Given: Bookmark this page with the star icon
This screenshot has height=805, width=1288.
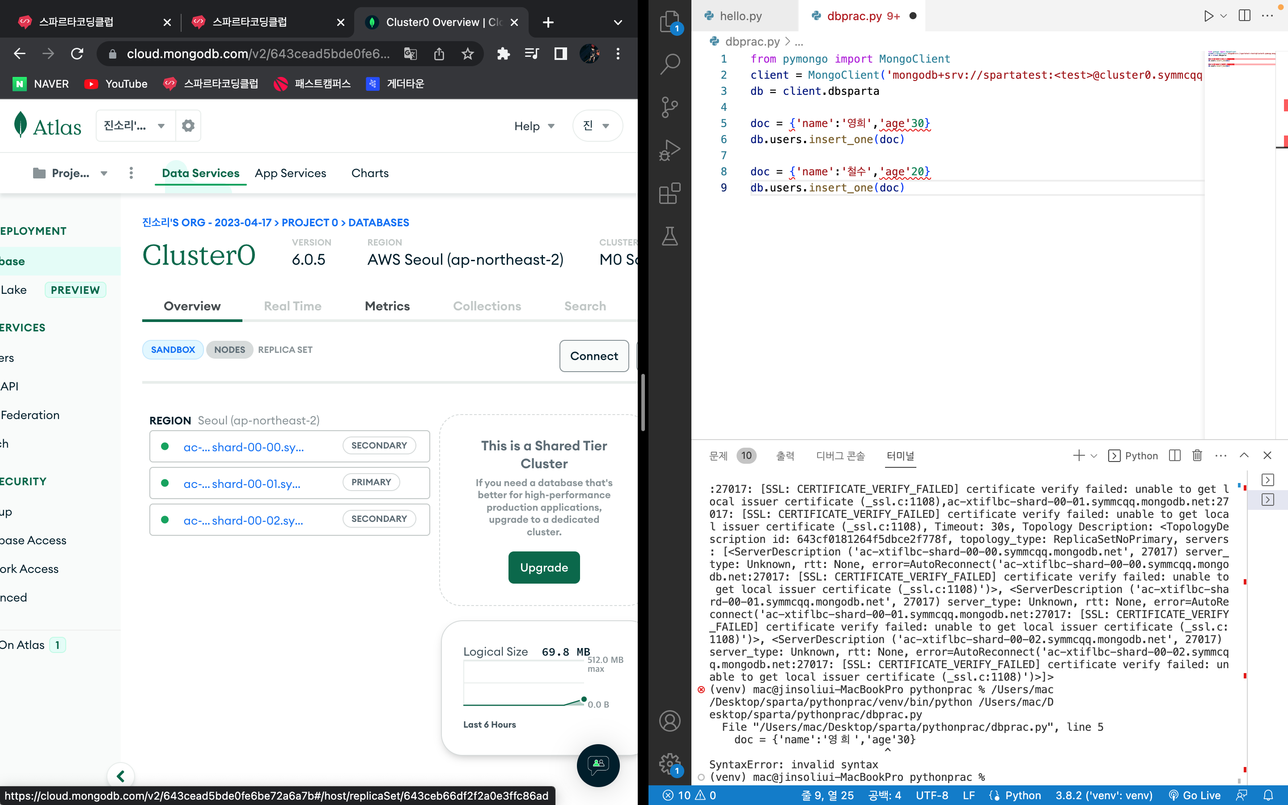Looking at the screenshot, I should tap(467, 54).
